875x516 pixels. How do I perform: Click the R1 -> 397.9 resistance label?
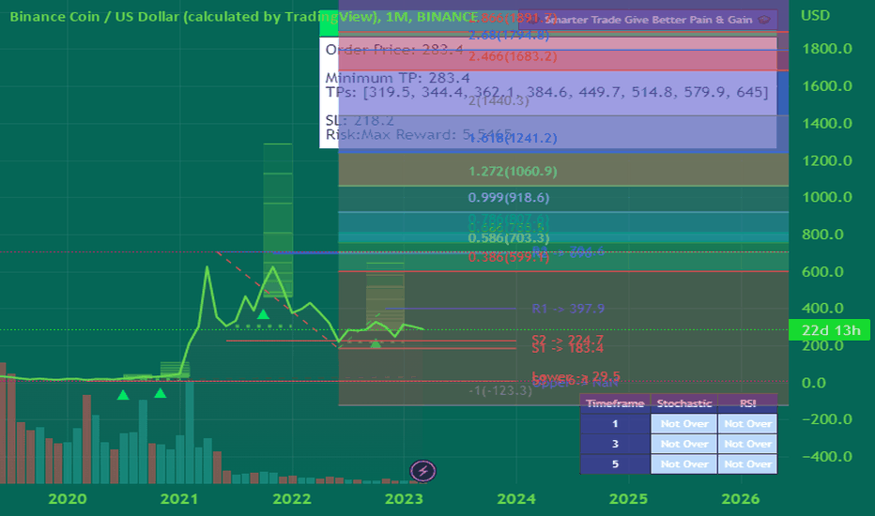[568, 309]
